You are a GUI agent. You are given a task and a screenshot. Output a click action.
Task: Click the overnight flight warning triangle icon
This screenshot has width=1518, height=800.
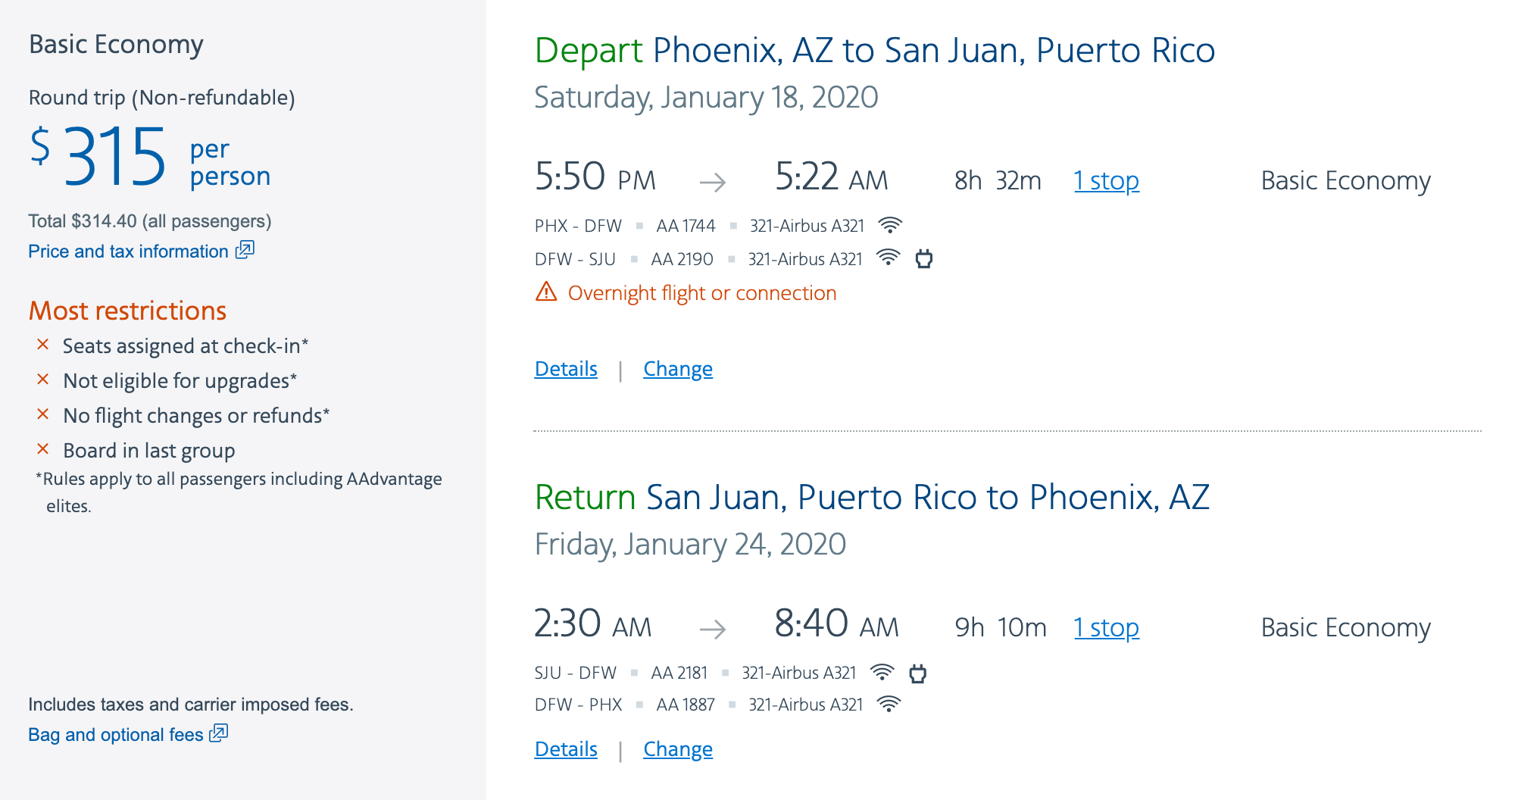coord(546,292)
